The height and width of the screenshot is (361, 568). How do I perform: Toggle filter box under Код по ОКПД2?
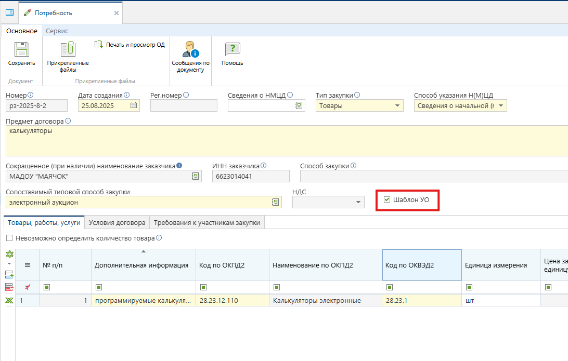point(203,287)
